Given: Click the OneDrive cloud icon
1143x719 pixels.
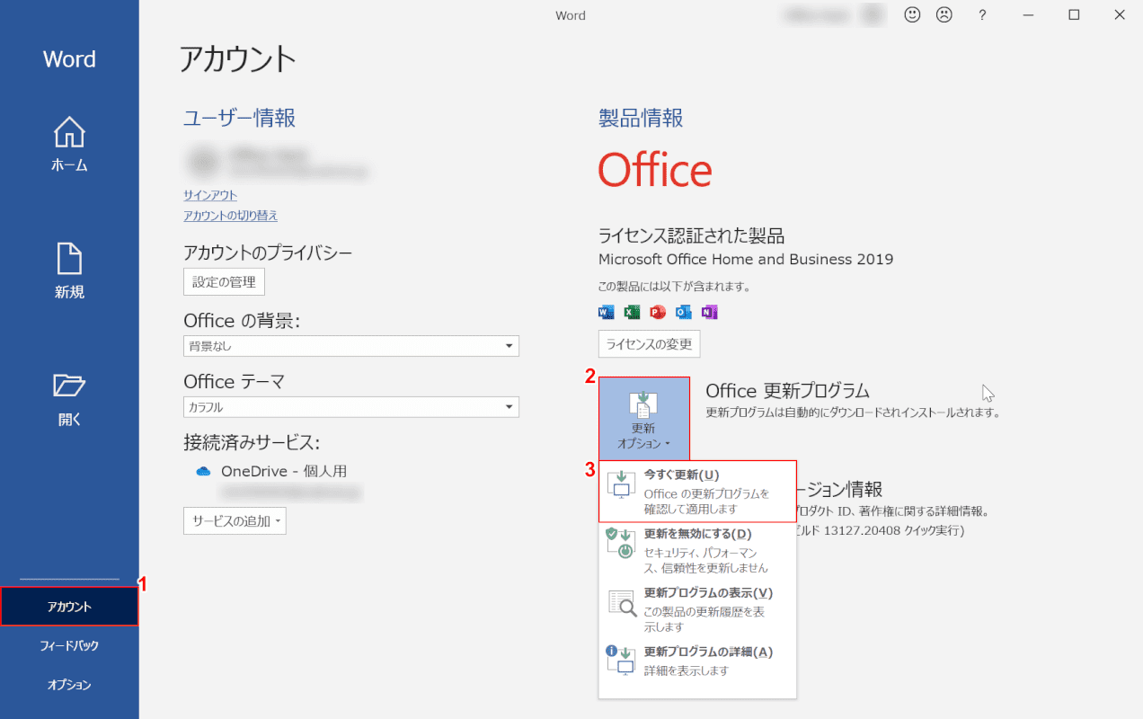Looking at the screenshot, I should [x=203, y=471].
